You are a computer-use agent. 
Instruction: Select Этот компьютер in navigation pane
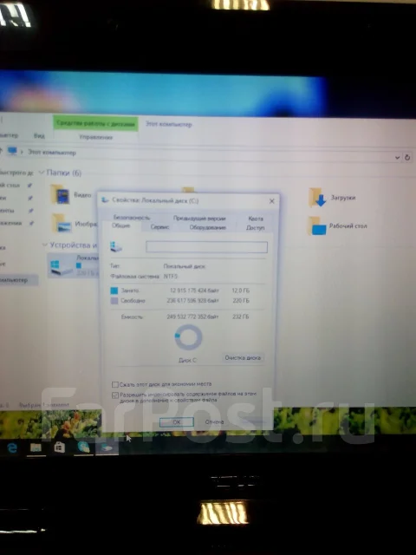pos(17,280)
